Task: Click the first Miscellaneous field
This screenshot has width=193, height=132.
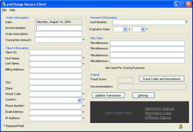Action: [147, 43]
